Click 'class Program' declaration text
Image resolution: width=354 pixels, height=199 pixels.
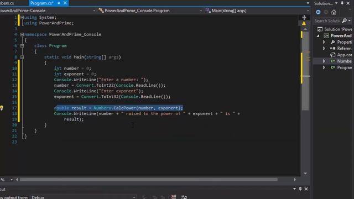(50, 46)
